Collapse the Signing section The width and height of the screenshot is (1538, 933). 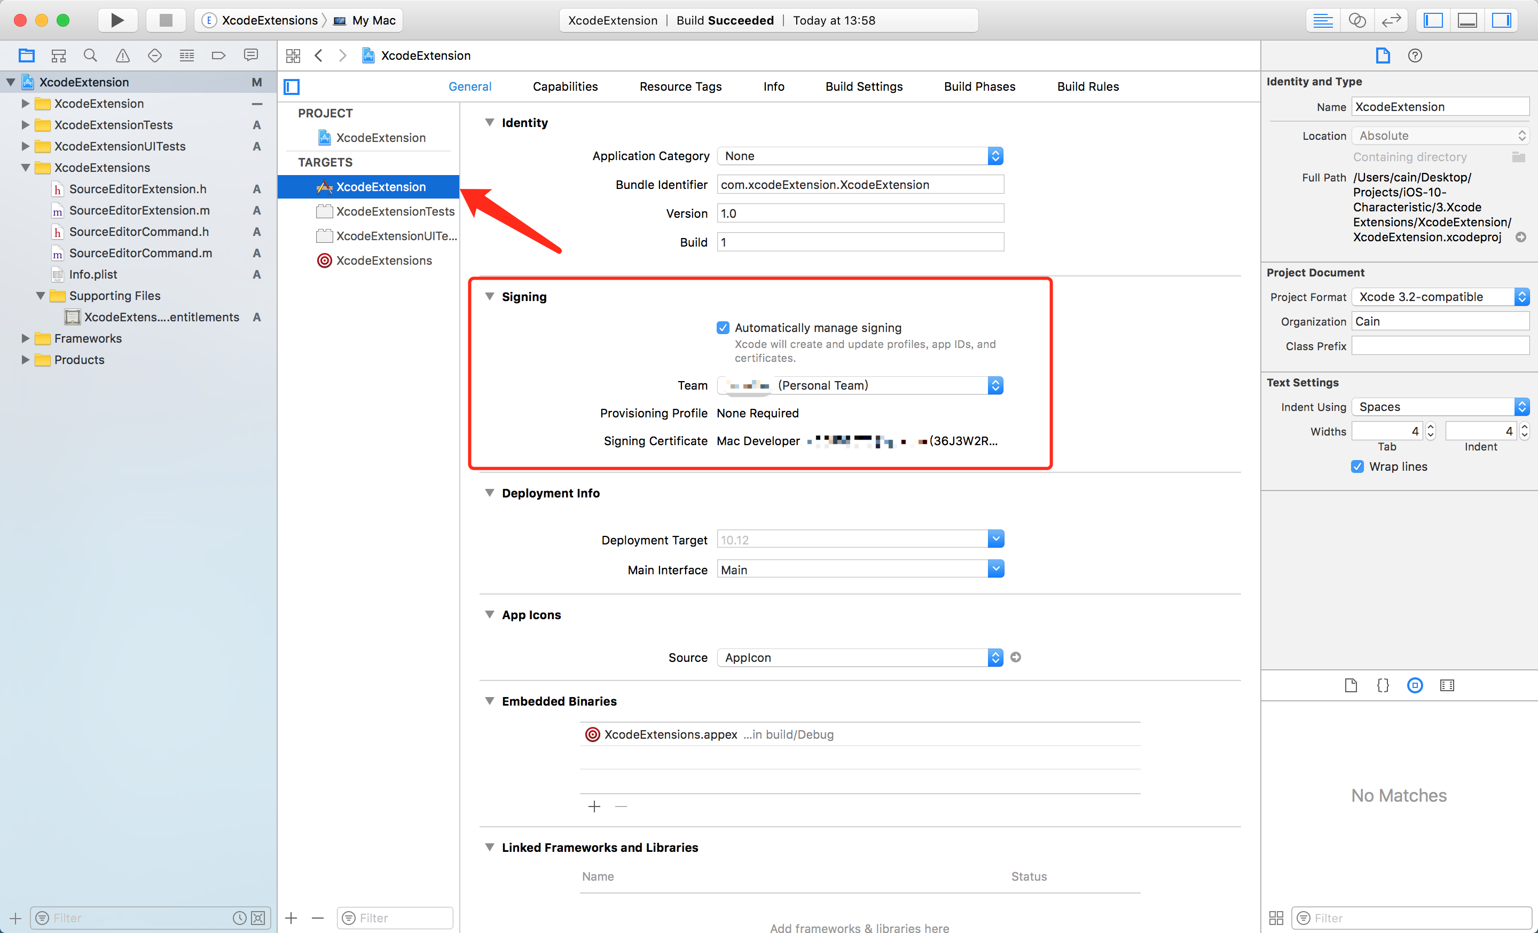pos(489,297)
